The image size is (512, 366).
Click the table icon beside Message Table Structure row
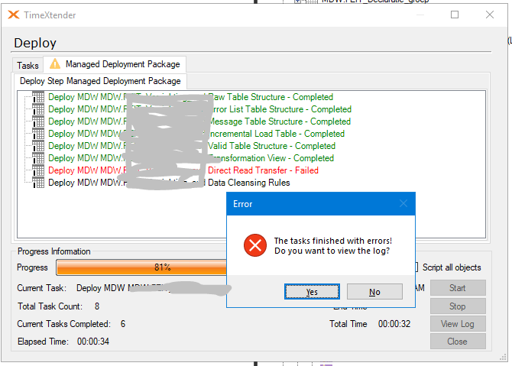tap(38, 121)
